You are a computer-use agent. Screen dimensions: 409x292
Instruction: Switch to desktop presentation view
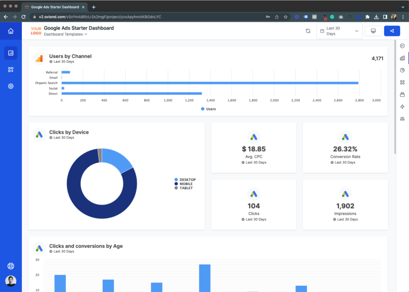click(373, 31)
